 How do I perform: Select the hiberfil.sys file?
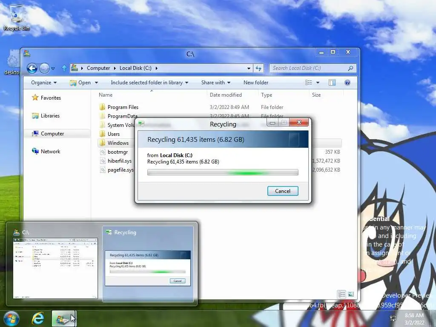120,161
